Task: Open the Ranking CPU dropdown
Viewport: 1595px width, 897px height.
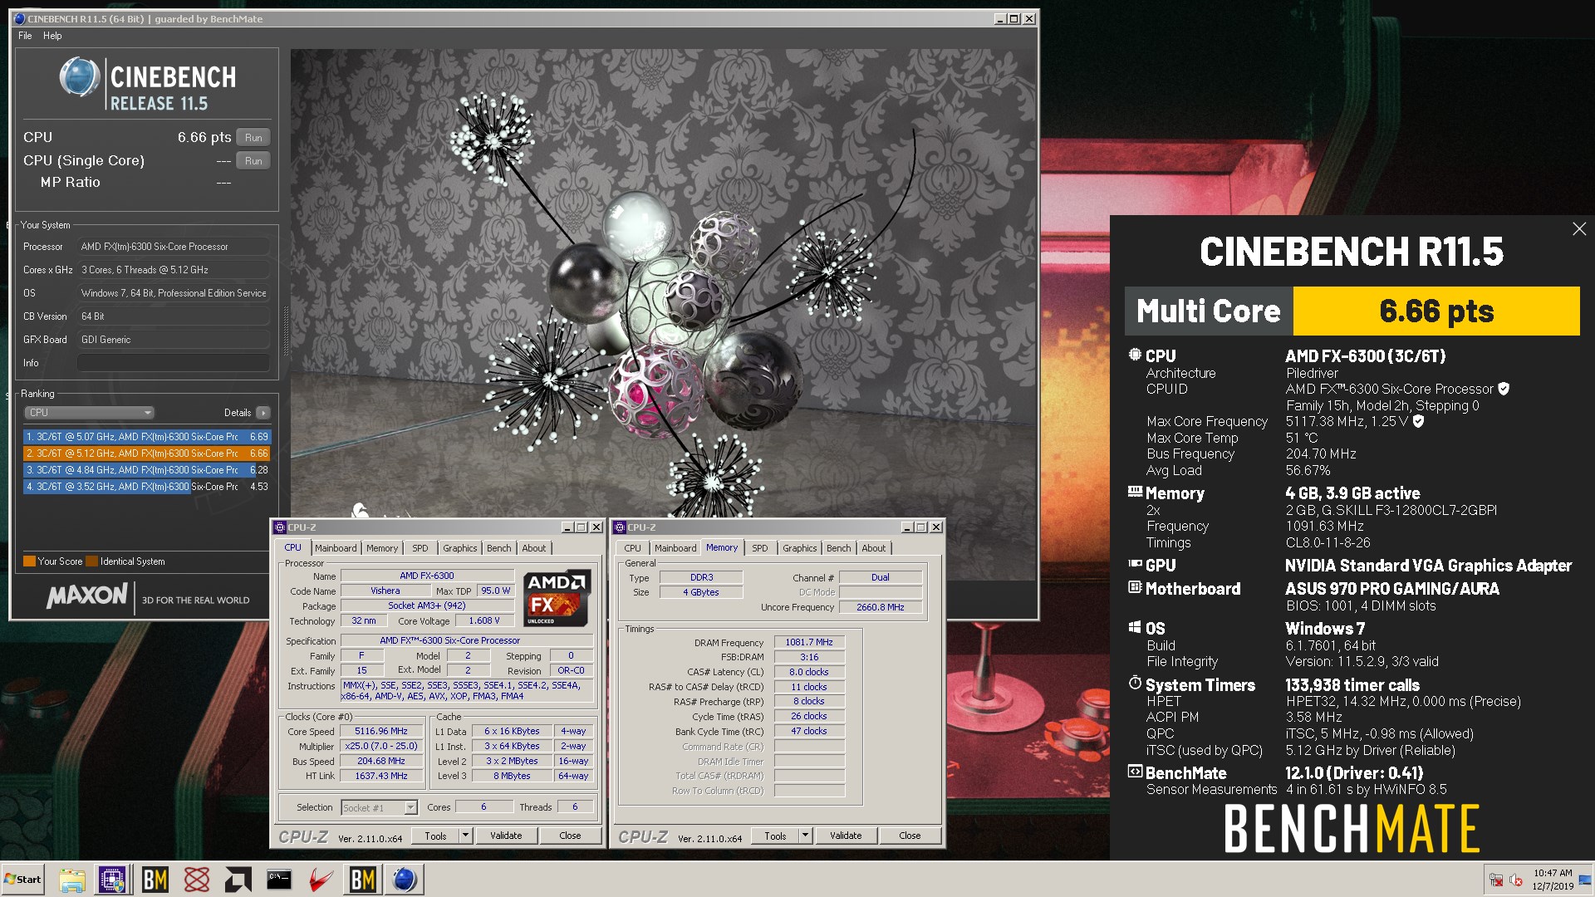Action: click(x=89, y=413)
